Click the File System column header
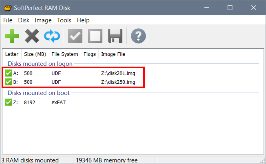This screenshot has height=164, width=266. point(65,54)
